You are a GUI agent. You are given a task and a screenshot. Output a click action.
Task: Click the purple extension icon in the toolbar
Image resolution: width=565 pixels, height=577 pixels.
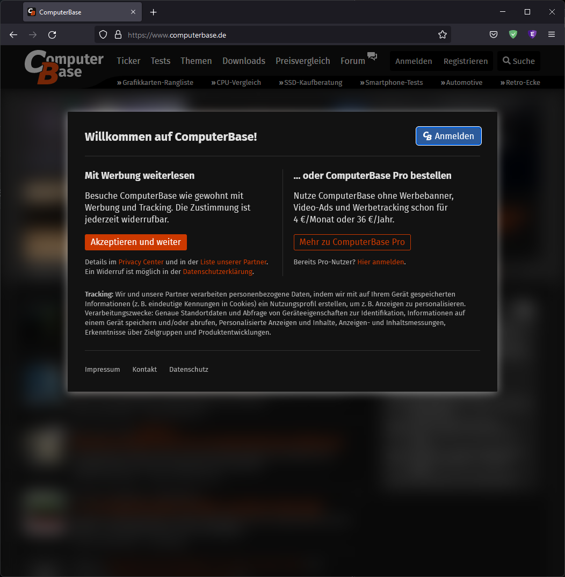point(532,34)
